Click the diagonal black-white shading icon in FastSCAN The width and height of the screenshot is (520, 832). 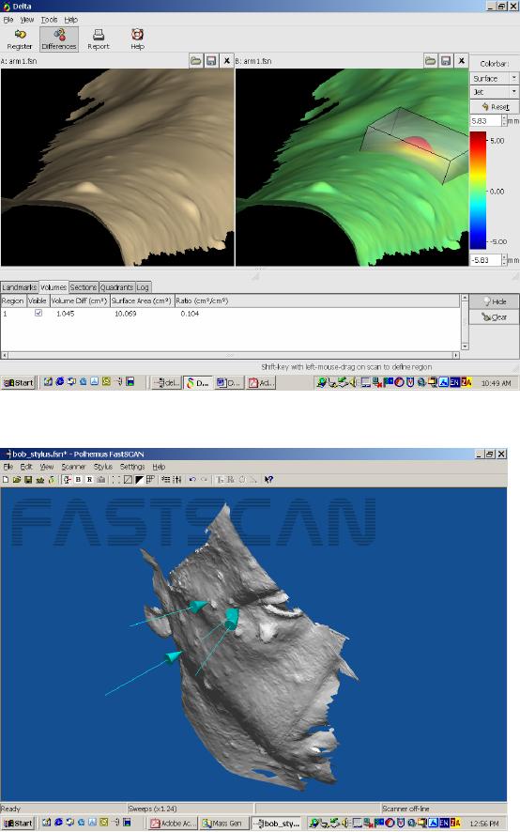pyautogui.click(x=139, y=480)
